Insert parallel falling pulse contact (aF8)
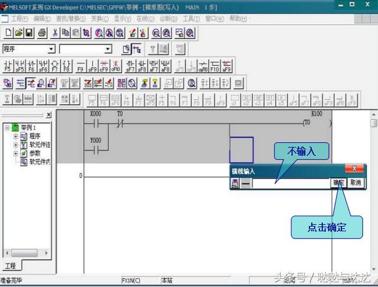 (x=165, y=66)
